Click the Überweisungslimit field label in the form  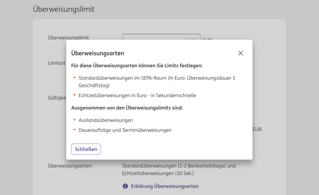coord(68,37)
